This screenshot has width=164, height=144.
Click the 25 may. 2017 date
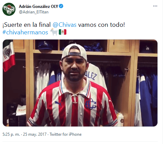click(35, 134)
